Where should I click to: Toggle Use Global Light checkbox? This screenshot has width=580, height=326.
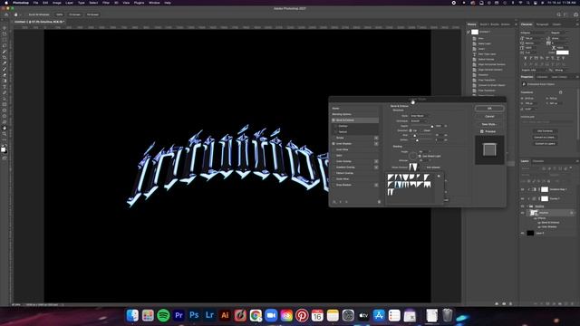tap(420, 156)
